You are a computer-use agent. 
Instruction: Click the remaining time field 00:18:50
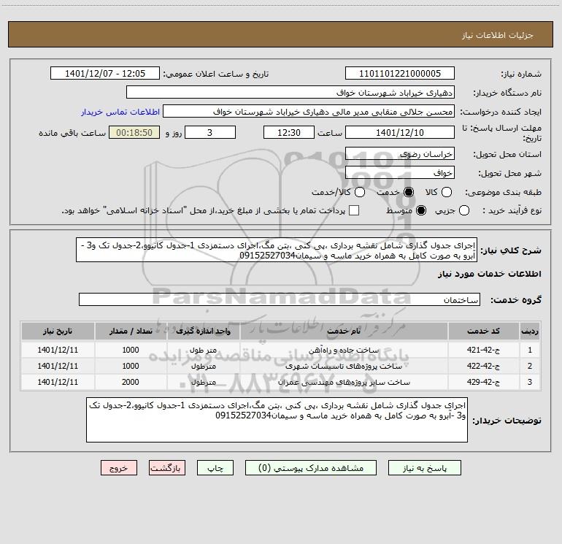click(x=134, y=132)
